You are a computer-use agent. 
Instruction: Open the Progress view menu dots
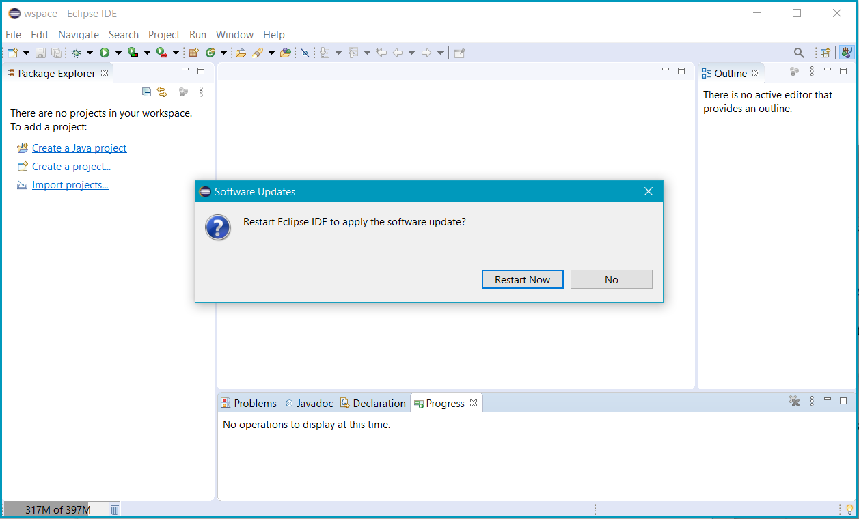pyautogui.click(x=812, y=402)
